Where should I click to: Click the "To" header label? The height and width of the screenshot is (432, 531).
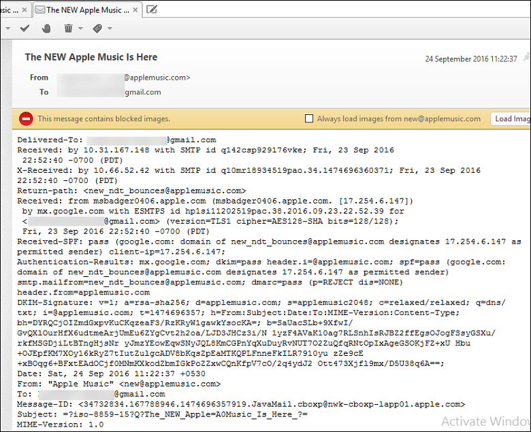click(44, 92)
